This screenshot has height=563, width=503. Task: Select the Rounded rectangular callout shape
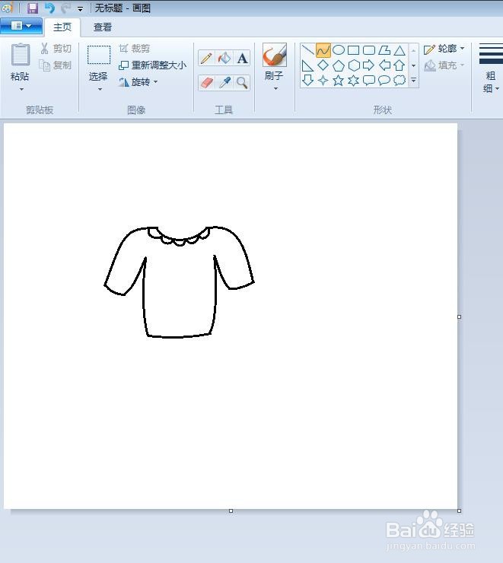(369, 80)
